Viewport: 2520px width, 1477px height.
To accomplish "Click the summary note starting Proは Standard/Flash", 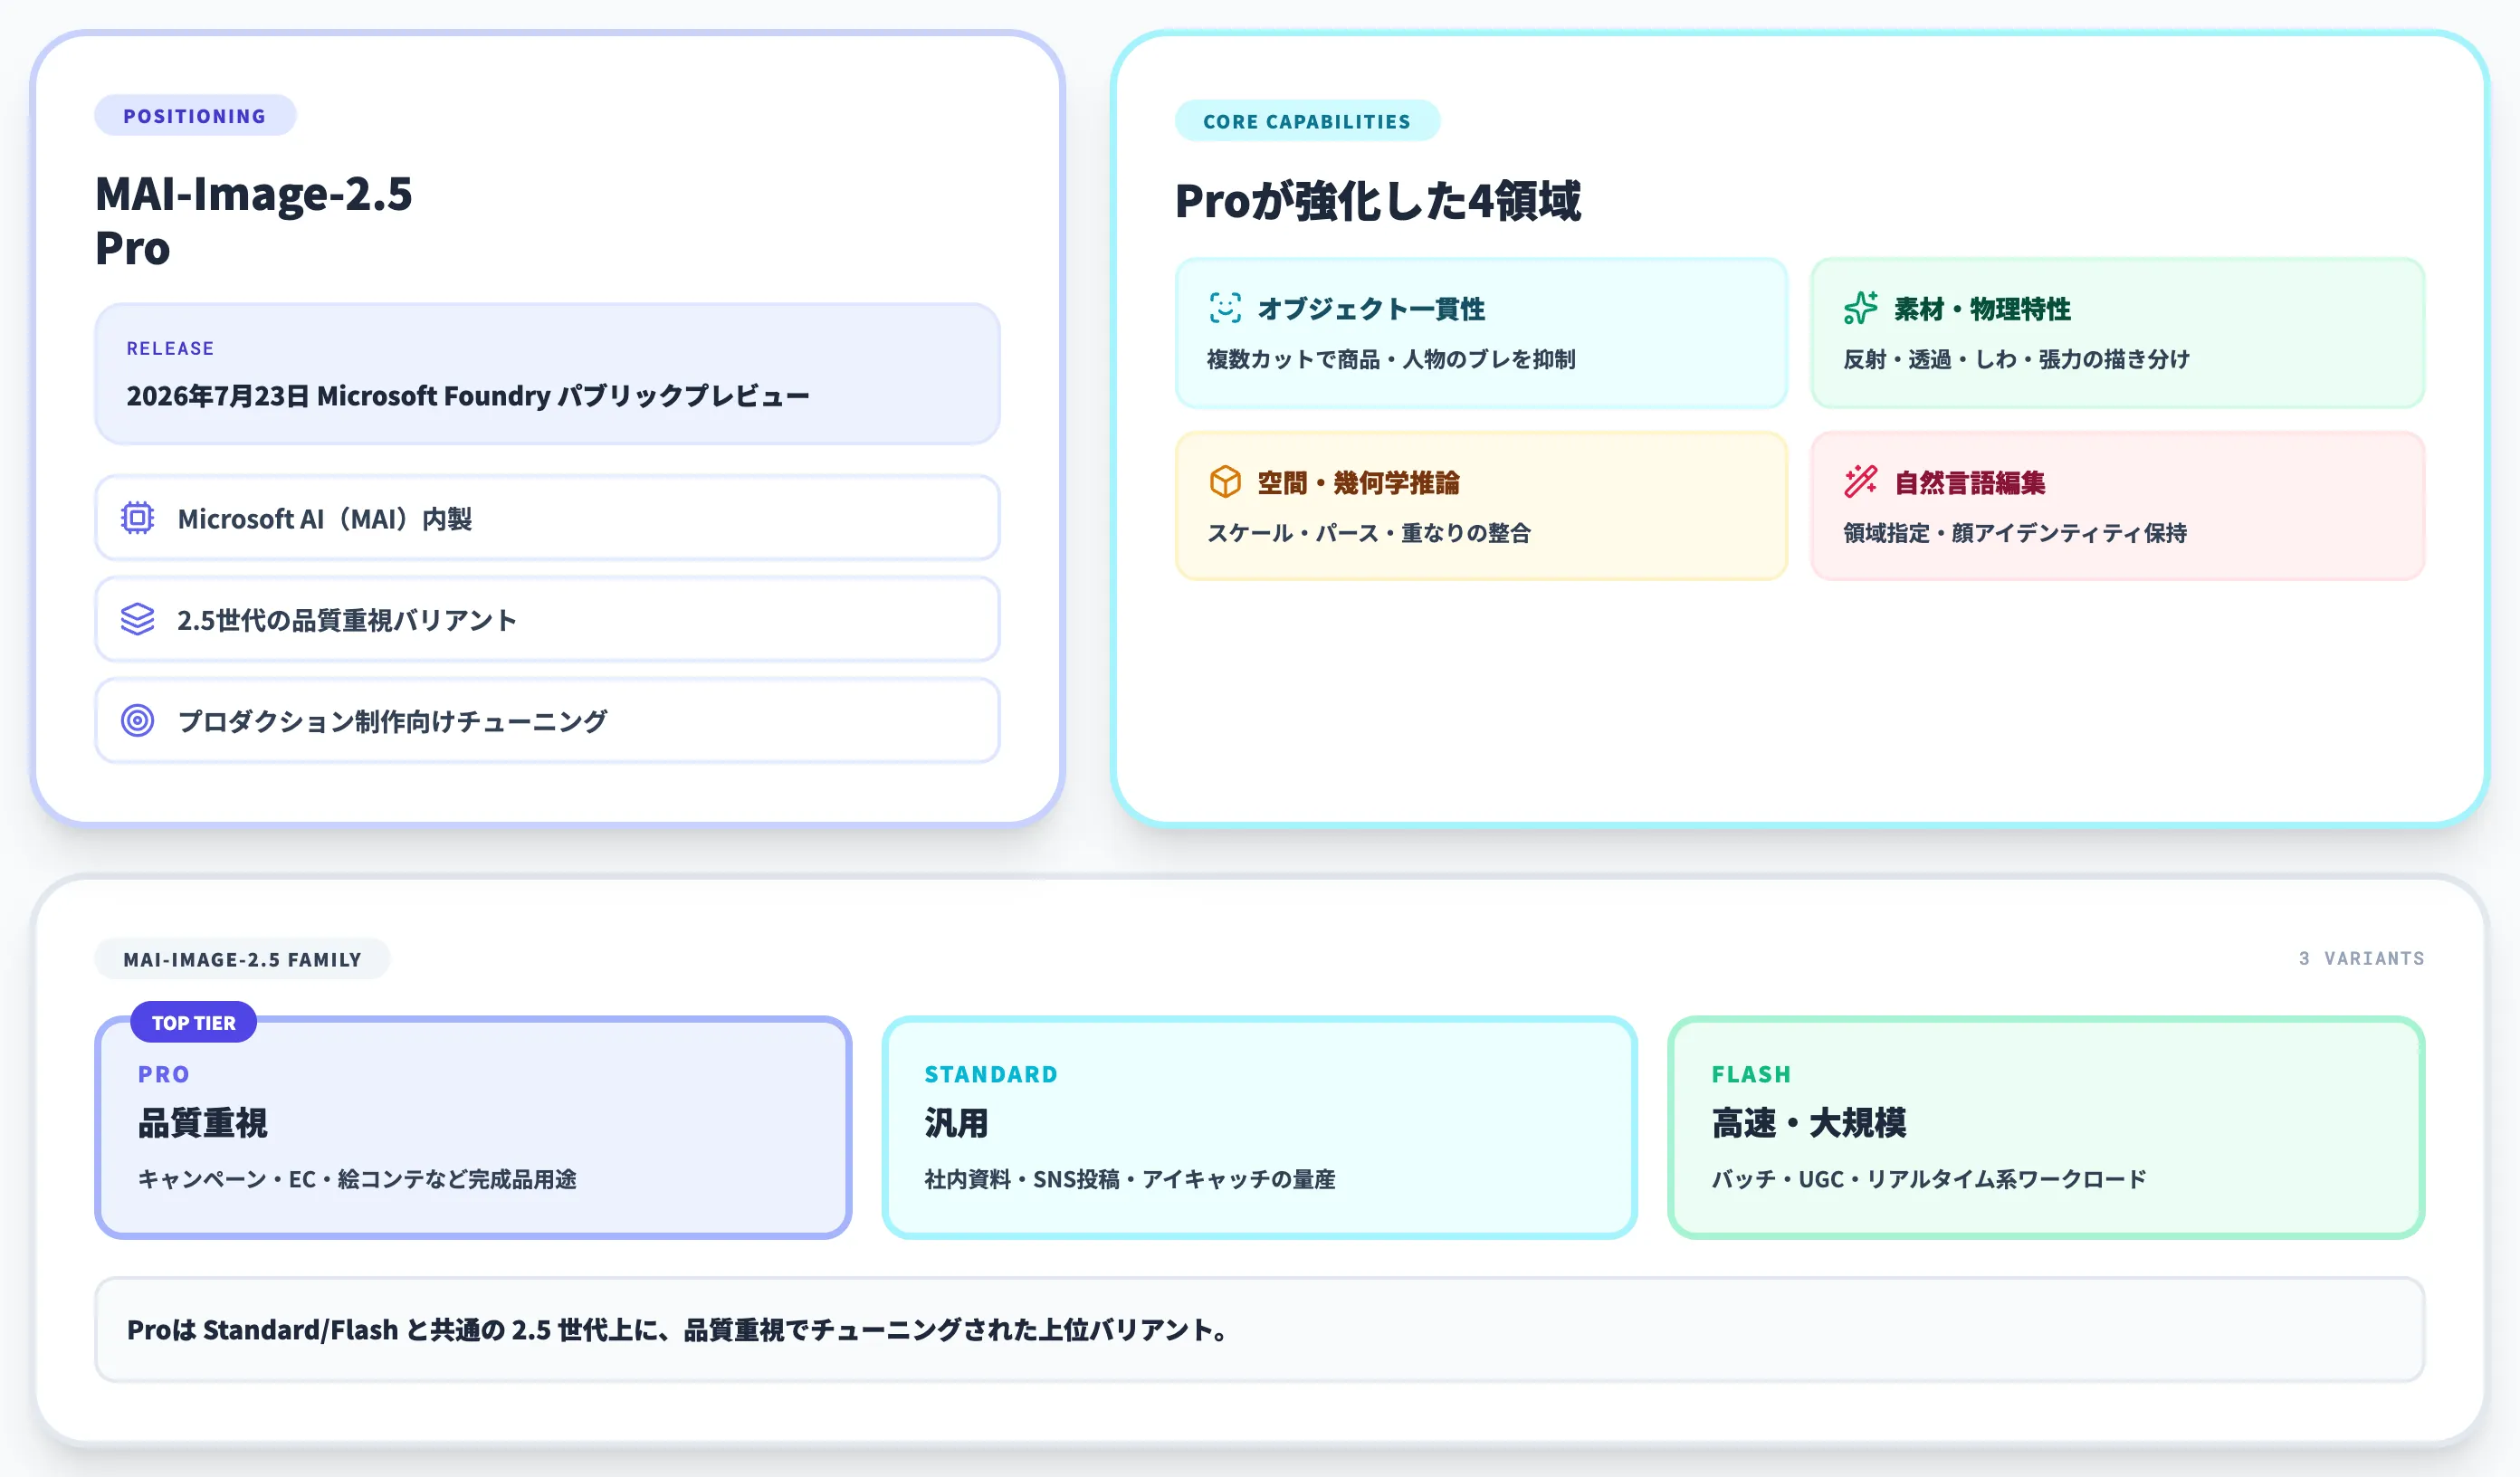I will [x=1259, y=1330].
